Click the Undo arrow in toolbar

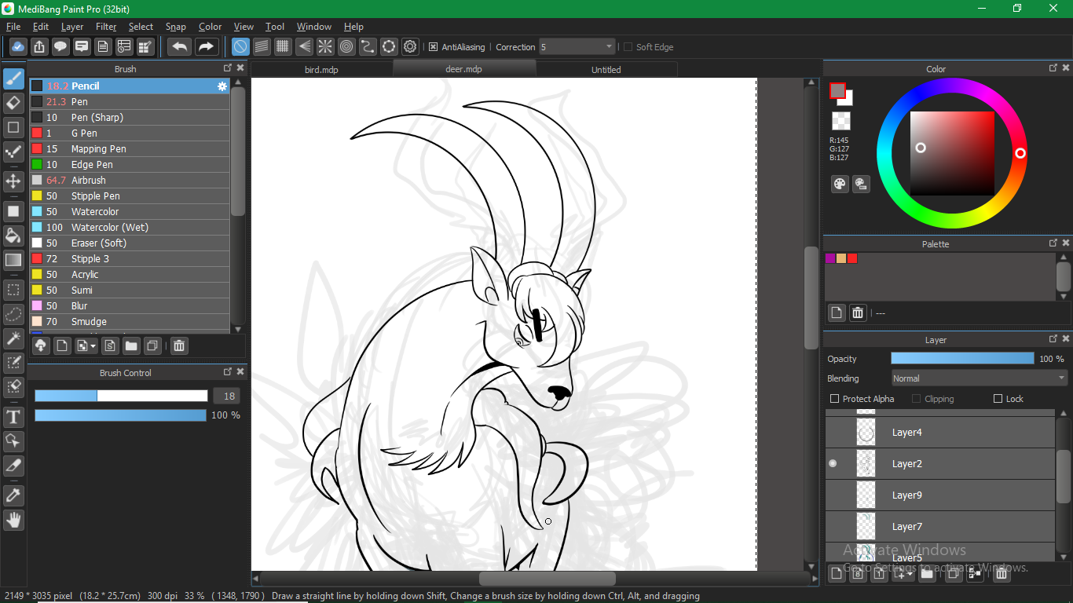(180, 47)
